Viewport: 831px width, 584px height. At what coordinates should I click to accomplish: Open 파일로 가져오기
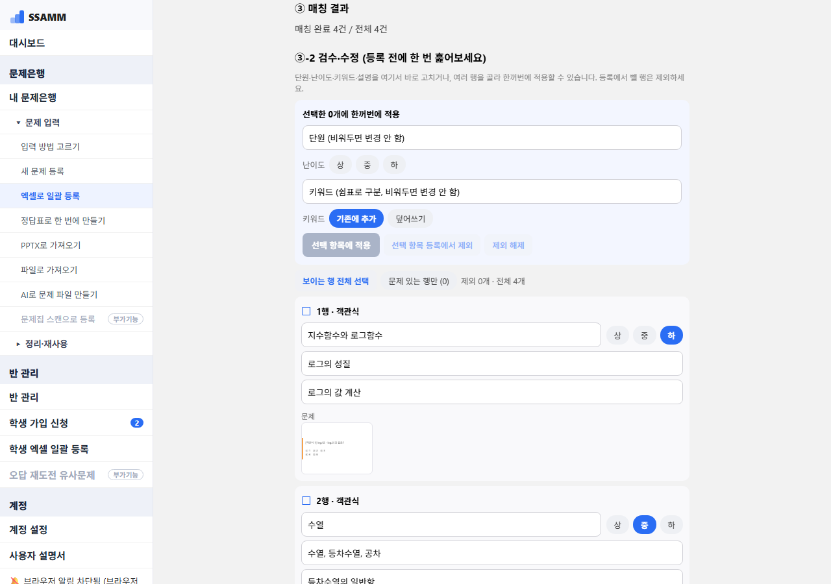tap(76, 270)
